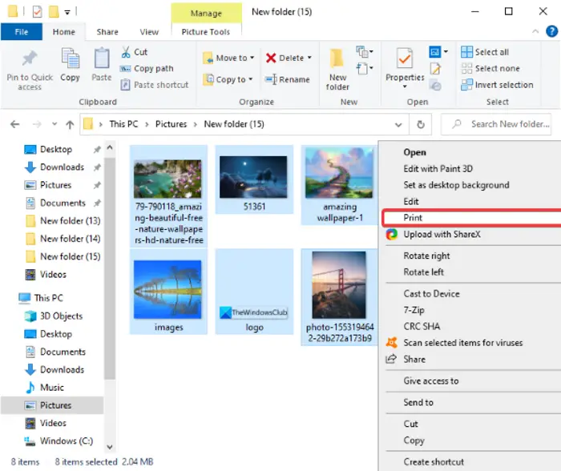561x471 pixels.
Task: Open the Picture Tools tab
Action: (x=206, y=32)
